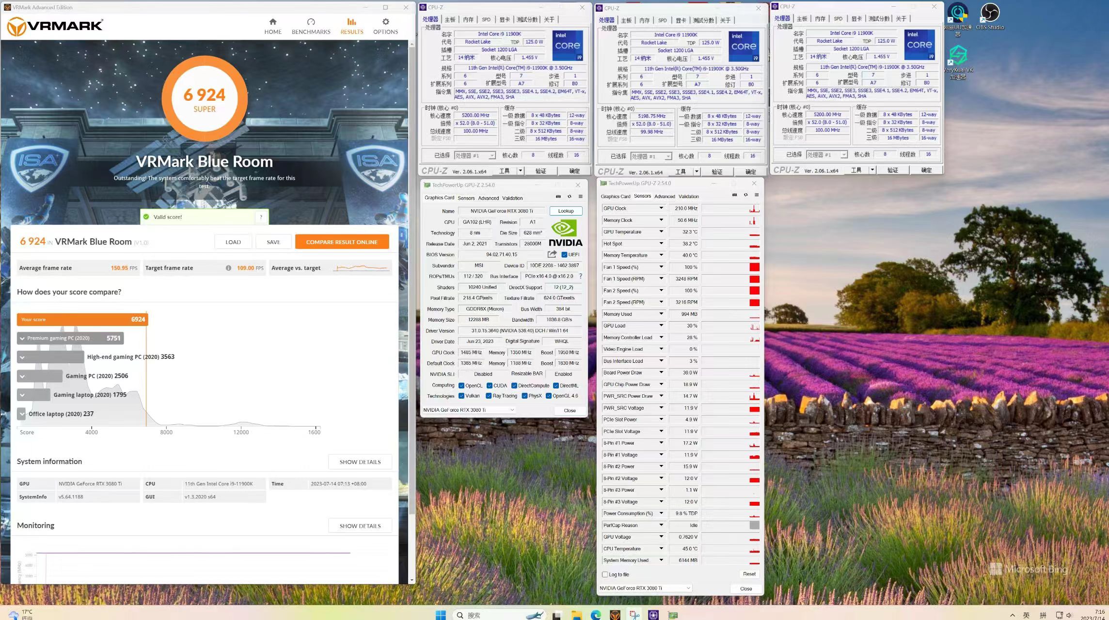The height and width of the screenshot is (620, 1109).
Task: Enable the Log to file checkbox
Action: pyautogui.click(x=605, y=574)
